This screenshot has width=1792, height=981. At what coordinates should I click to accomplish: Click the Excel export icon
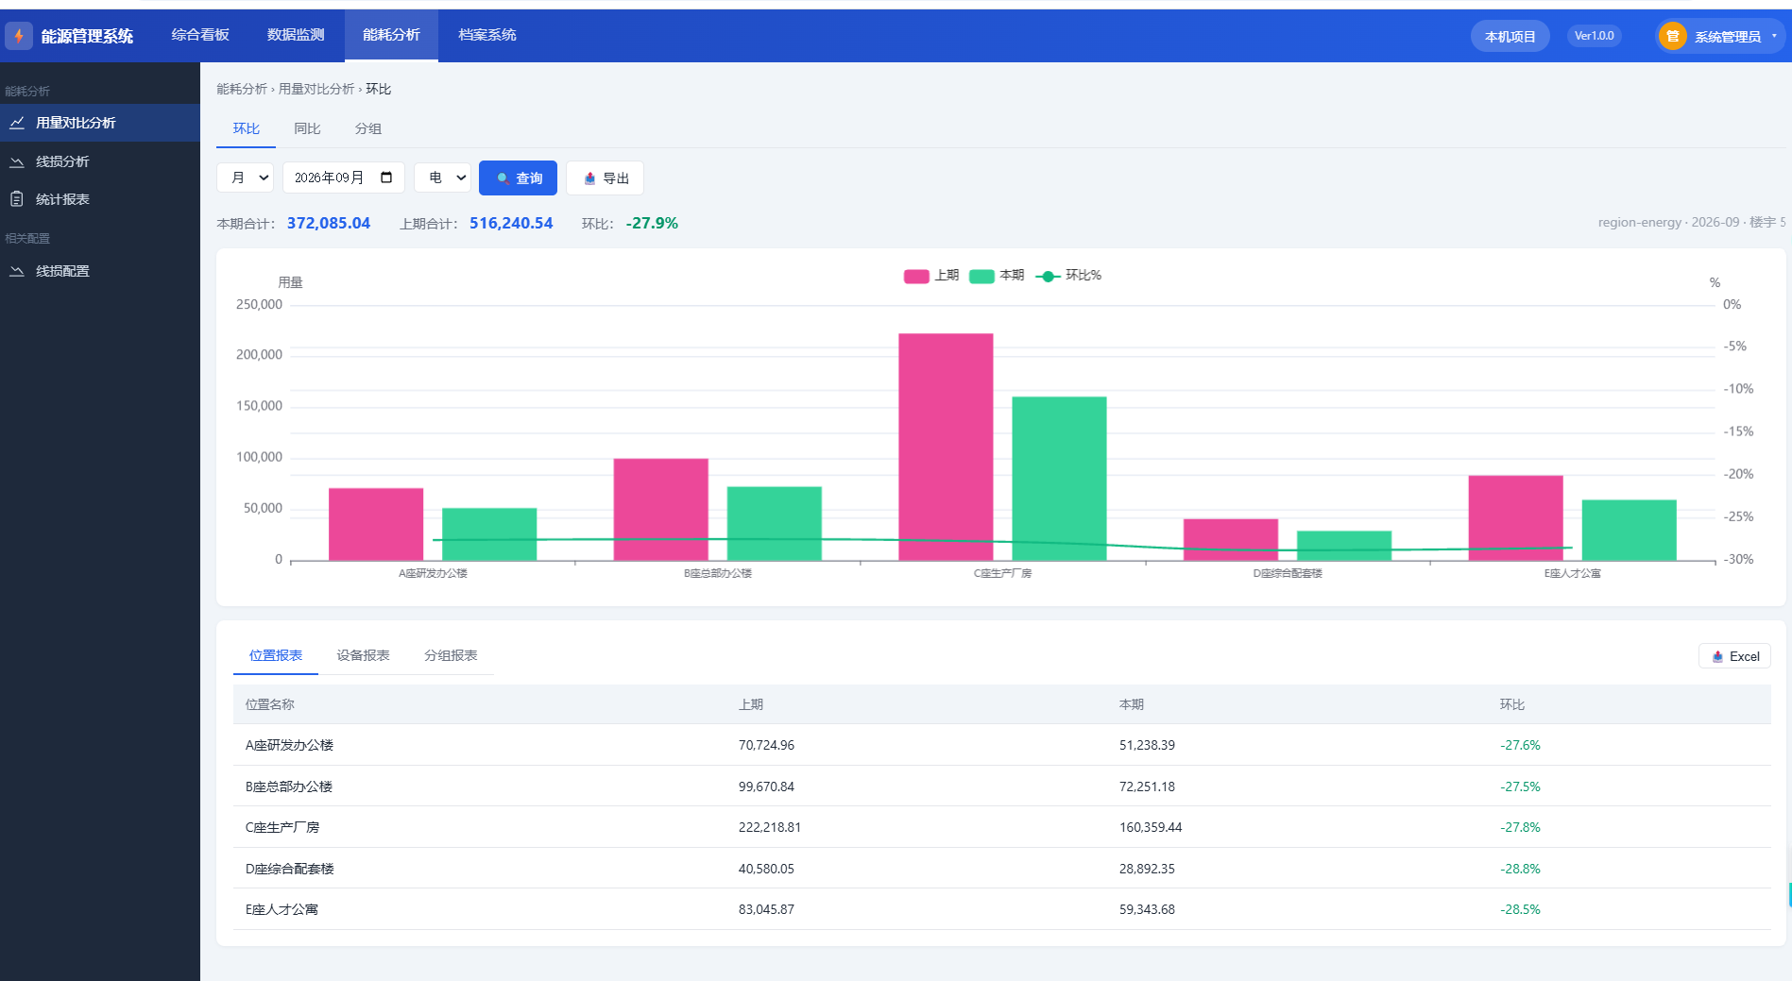(x=1718, y=656)
